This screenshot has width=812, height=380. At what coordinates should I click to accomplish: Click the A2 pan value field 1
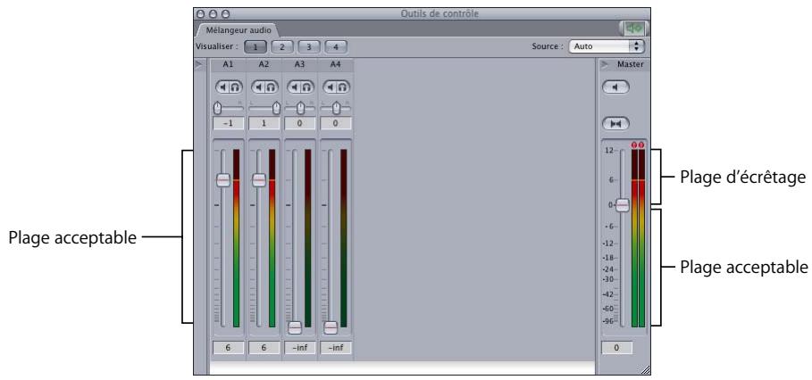click(x=264, y=124)
